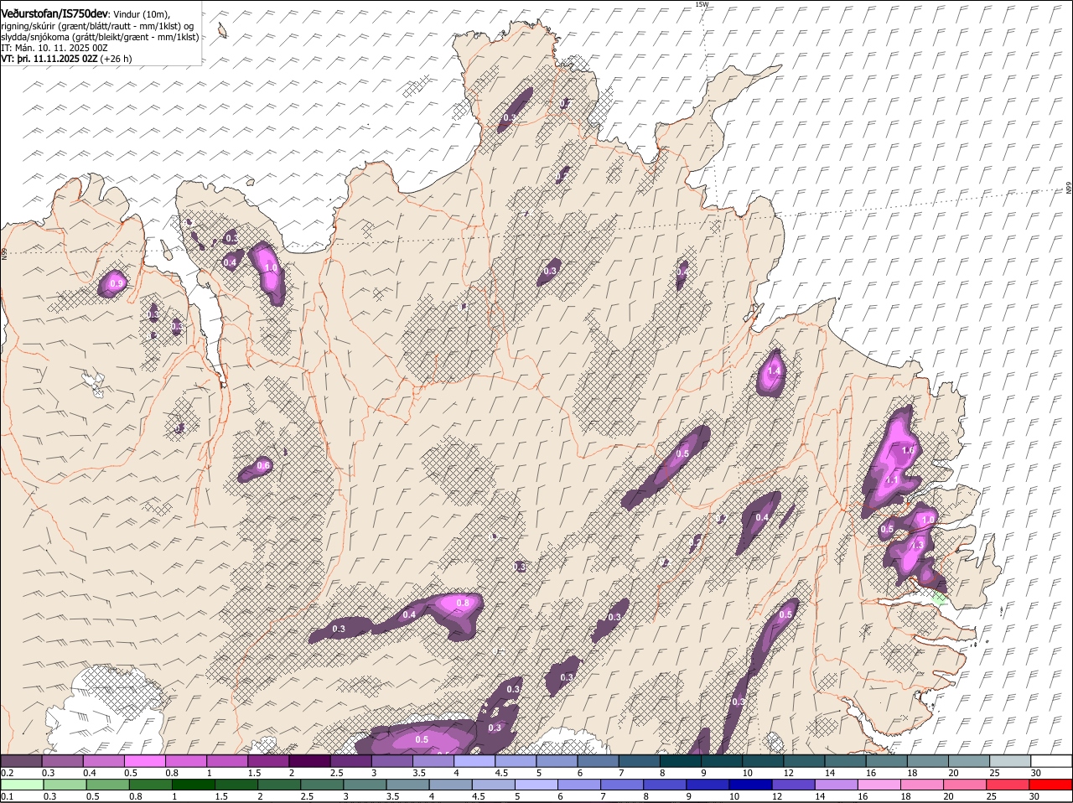Pick the lower legend swatch between 10 and 12

point(750,785)
